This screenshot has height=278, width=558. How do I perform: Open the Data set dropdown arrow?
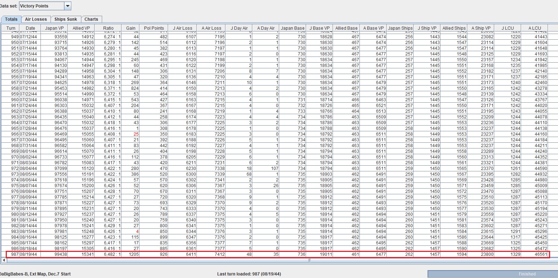pyautogui.click(x=68, y=6)
